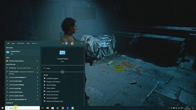Image resolution: width=196 pixels, height=110 pixels.
Task: Open Devices and Printers from recent list
Action: [51, 95]
